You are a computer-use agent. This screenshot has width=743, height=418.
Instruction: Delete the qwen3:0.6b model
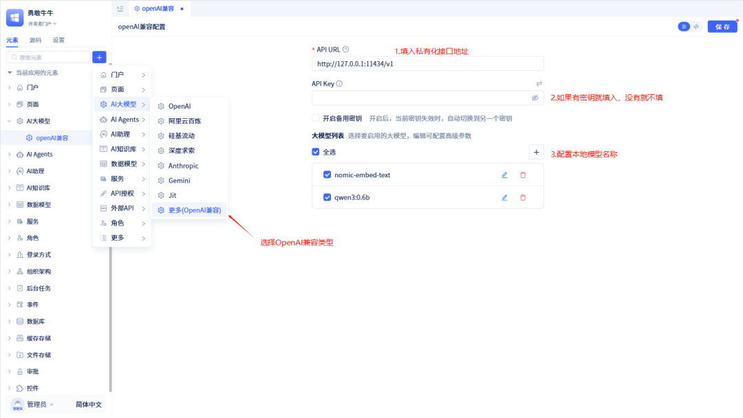[x=523, y=197]
